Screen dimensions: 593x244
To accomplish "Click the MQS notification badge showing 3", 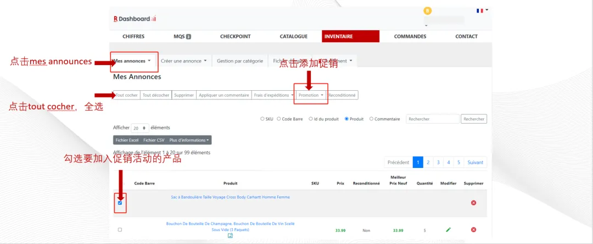I will (x=188, y=37).
